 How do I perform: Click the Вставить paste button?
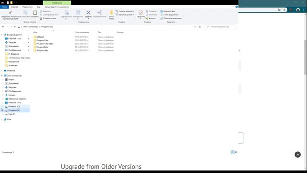point(35,14)
